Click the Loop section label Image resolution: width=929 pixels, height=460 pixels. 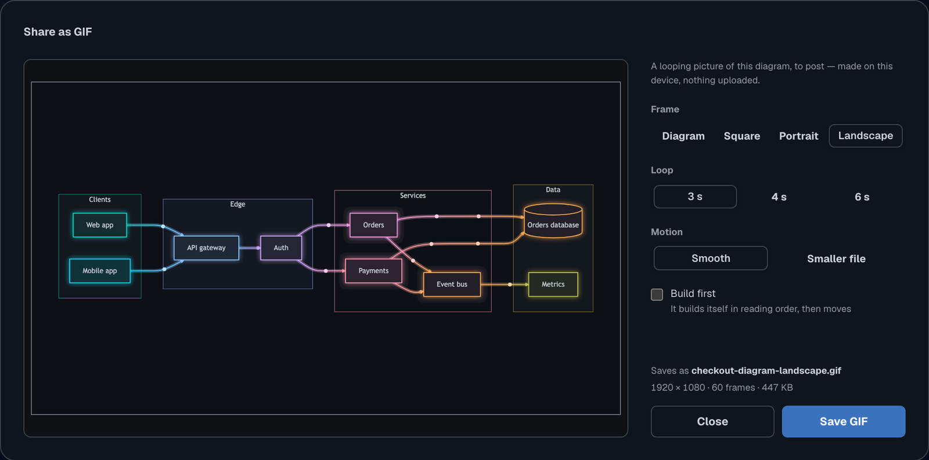coord(662,170)
